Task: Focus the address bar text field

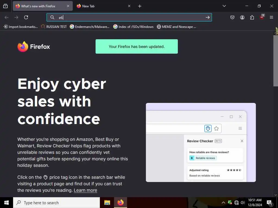Action: pyautogui.click(x=129, y=17)
